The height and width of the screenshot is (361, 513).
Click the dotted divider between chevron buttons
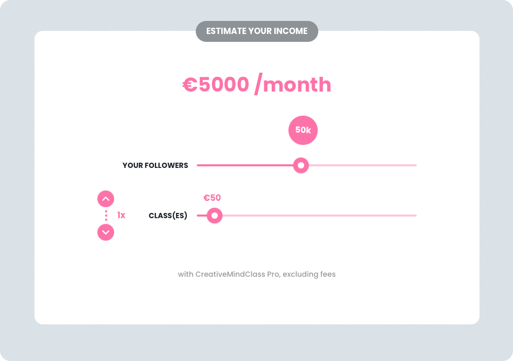[106, 216]
